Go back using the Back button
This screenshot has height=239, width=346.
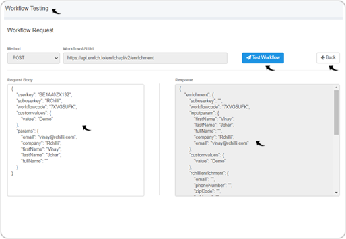pos(328,58)
